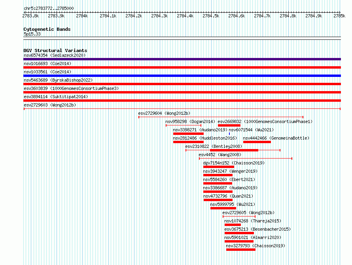Open nsv5901021 (Almarri2020) variant
Image resolution: width=352 pixels, height=265 pixels.
[x=253, y=237]
